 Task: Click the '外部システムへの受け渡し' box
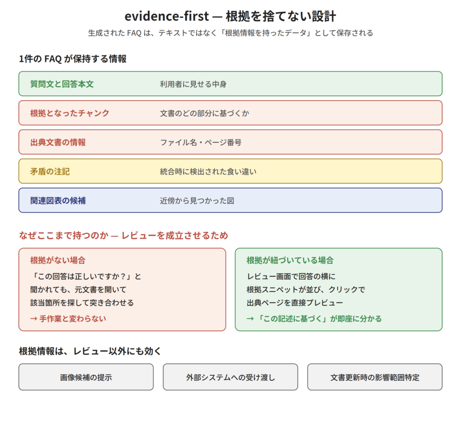tap(230, 377)
